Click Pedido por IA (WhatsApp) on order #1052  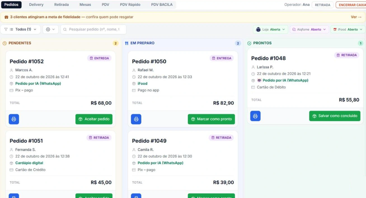click(38, 83)
